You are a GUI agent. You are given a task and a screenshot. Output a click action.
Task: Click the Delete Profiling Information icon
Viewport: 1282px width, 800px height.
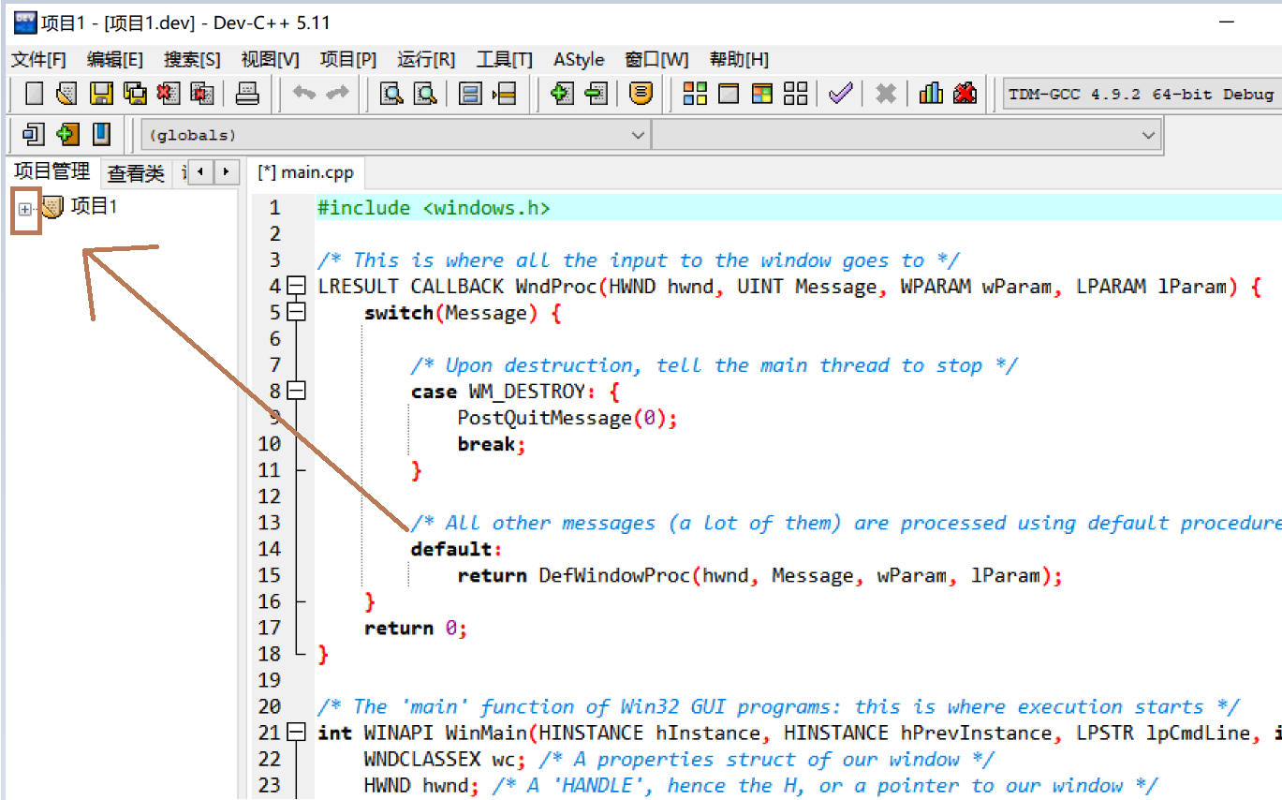(x=965, y=94)
